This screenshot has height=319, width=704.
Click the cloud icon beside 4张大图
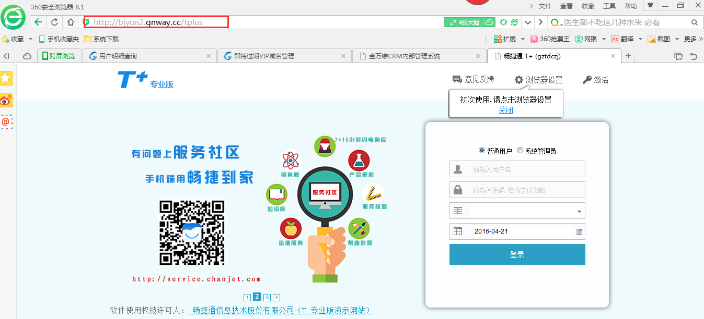[489, 22]
